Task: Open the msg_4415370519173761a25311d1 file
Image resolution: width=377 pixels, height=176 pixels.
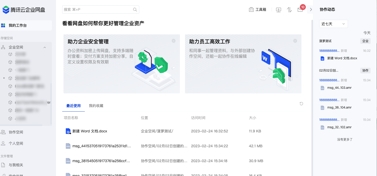Action: click(x=102, y=146)
